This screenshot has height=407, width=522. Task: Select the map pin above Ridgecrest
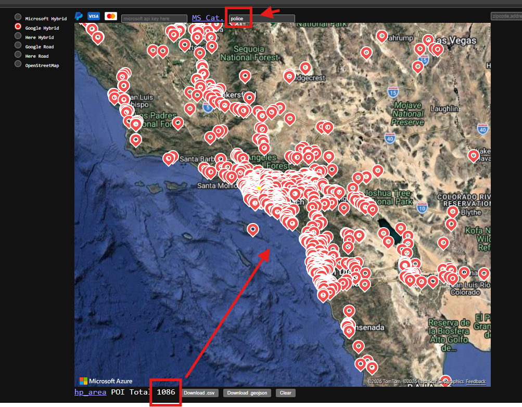[x=305, y=67]
